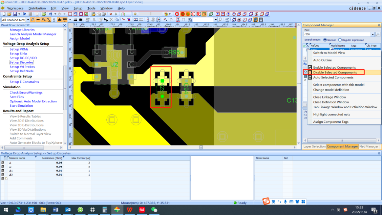Click the fit-view green box icon

coord(86,14)
